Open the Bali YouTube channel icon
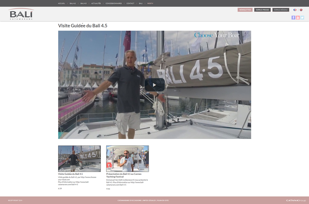 tap(298, 18)
